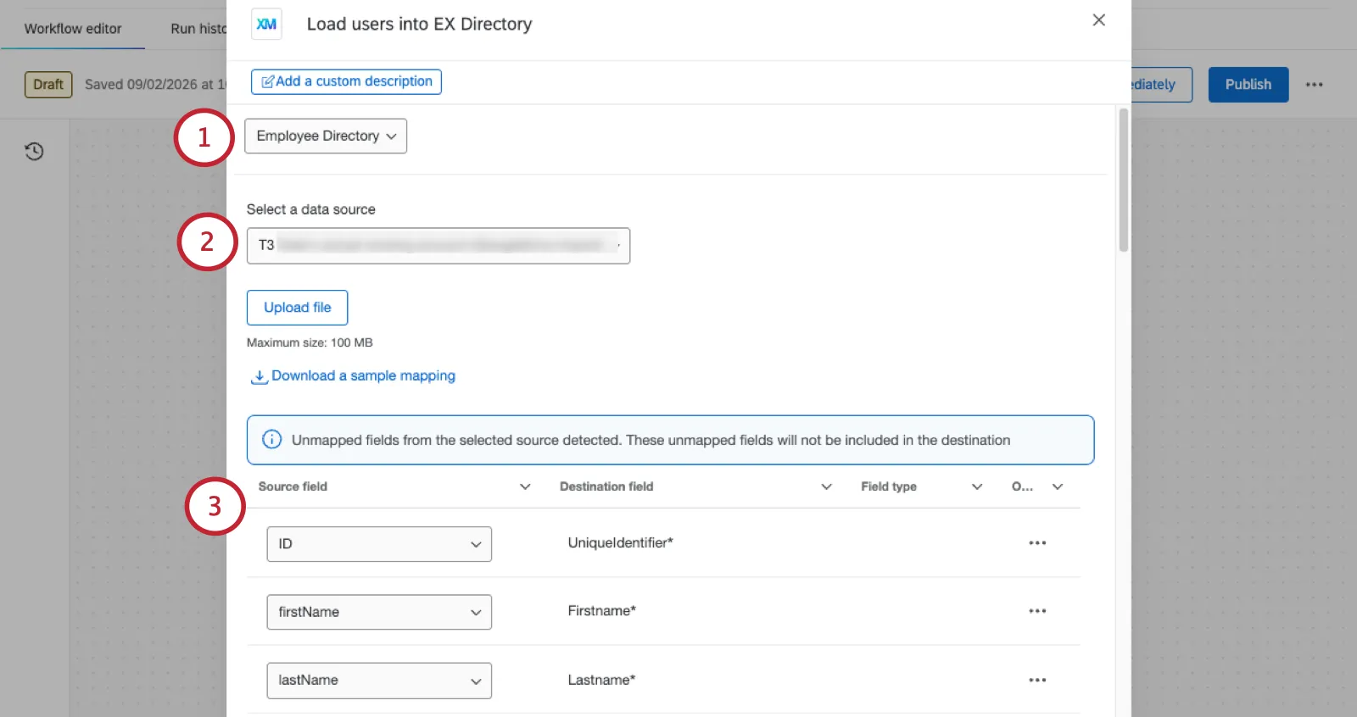Image resolution: width=1357 pixels, height=717 pixels.
Task: Click the Maximum size: 100 MB text
Action: 310,342
